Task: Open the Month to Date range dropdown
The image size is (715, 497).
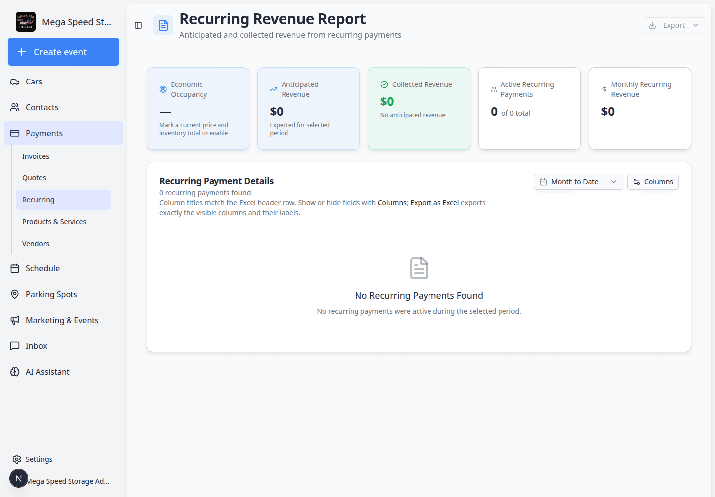Action: click(x=578, y=182)
